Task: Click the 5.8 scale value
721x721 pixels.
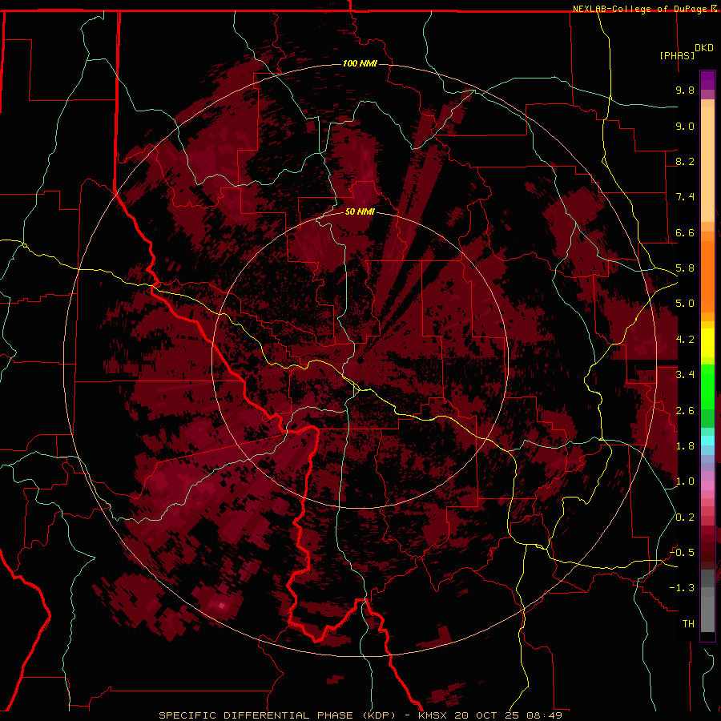Action: point(685,268)
